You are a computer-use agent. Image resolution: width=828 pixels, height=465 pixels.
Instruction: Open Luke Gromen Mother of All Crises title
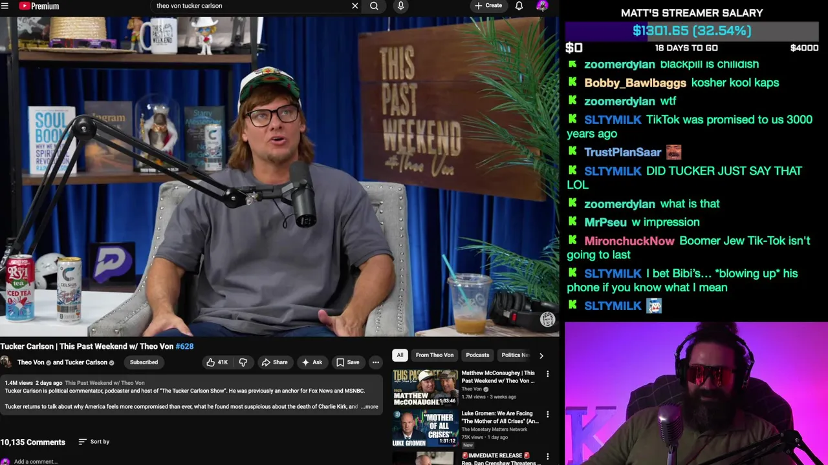pyautogui.click(x=500, y=417)
